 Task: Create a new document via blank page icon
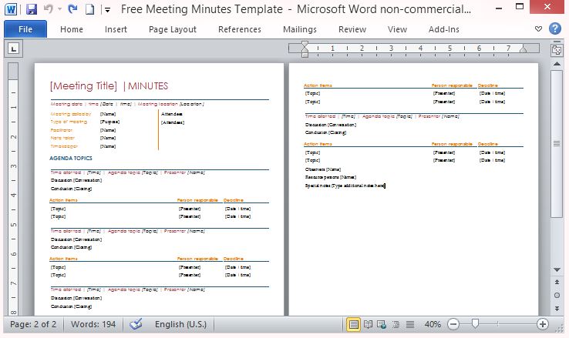(x=89, y=10)
